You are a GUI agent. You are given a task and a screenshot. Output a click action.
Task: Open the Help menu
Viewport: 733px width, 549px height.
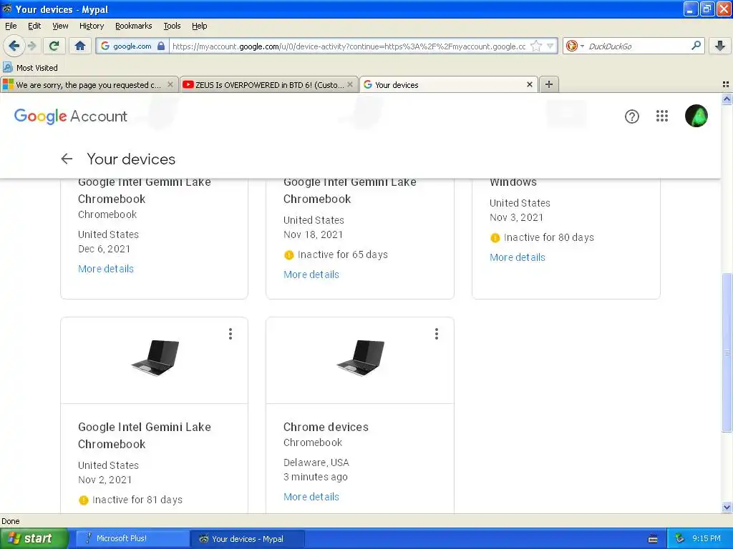coord(199,26)
